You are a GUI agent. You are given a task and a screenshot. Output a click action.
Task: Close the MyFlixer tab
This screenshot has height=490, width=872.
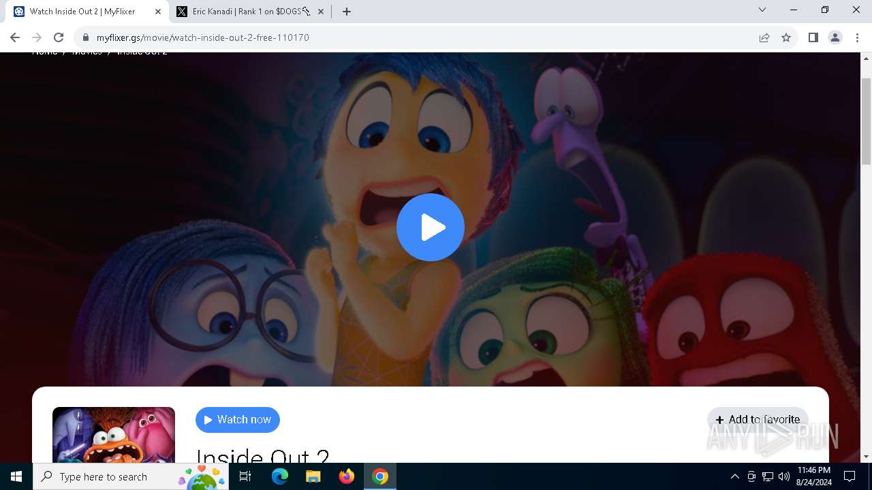point(158,12)
